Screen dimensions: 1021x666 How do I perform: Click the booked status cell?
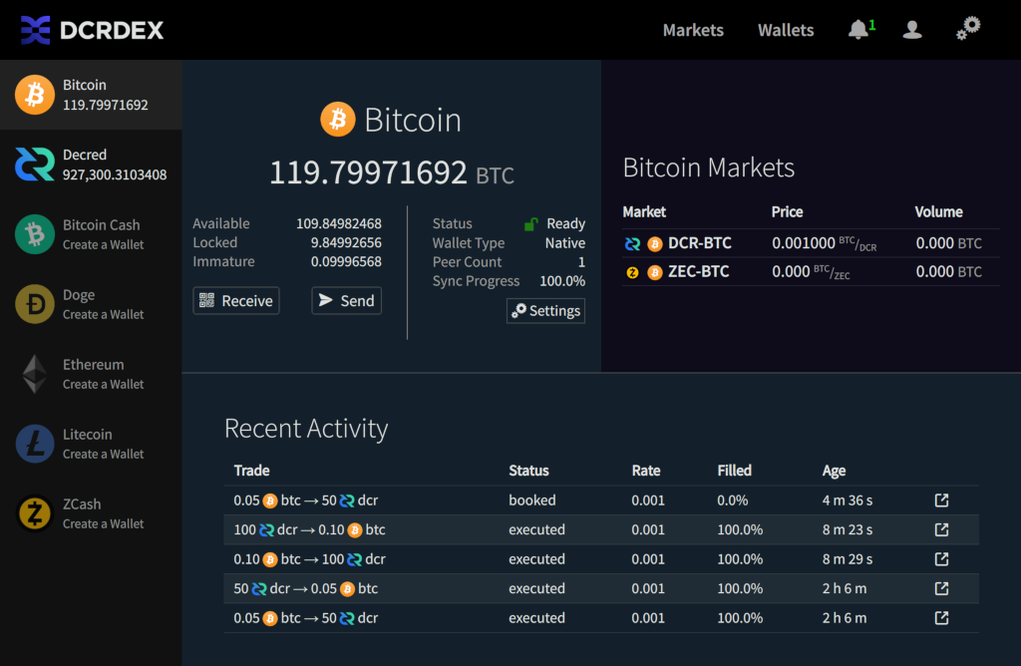(x=532, y=499)
